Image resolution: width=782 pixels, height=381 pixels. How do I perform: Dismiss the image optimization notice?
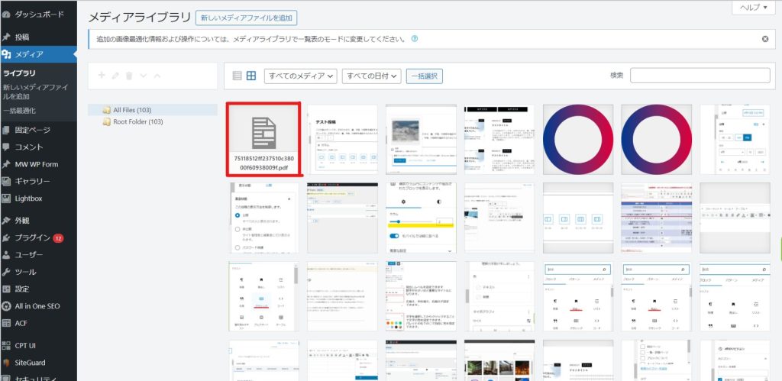(765, 39)
